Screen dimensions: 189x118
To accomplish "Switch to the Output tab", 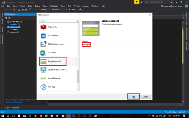I will click(x=7, y=108).
